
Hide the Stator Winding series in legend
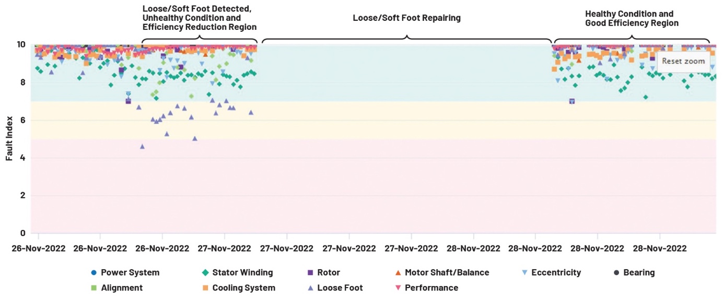point(238,272)
